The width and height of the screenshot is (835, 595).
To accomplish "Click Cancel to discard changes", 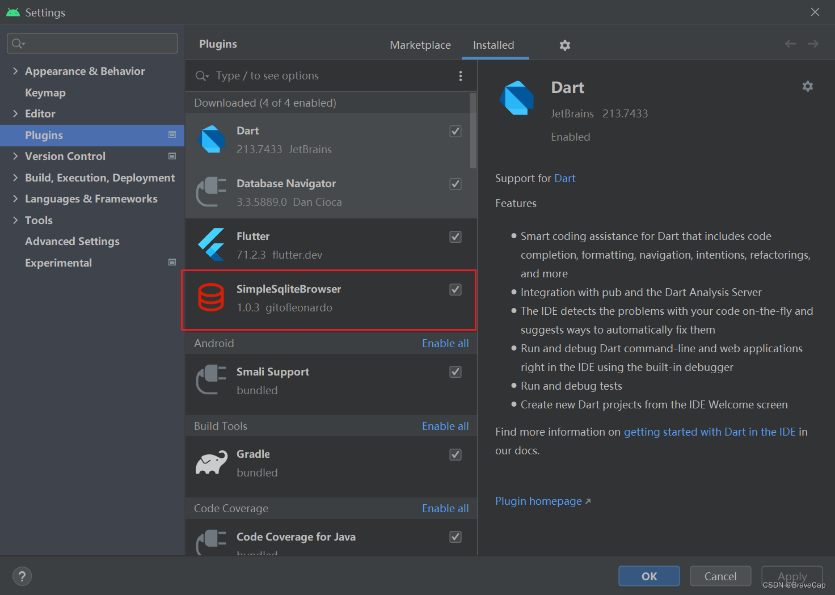I will (720, 576).
